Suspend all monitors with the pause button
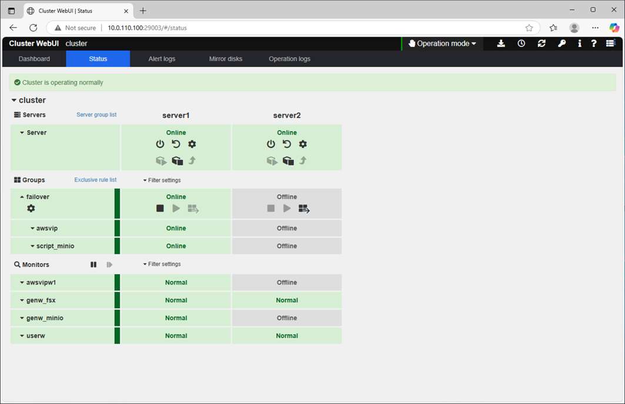The height and width of the screenshot is (404, 625). (x=93, y=265)
